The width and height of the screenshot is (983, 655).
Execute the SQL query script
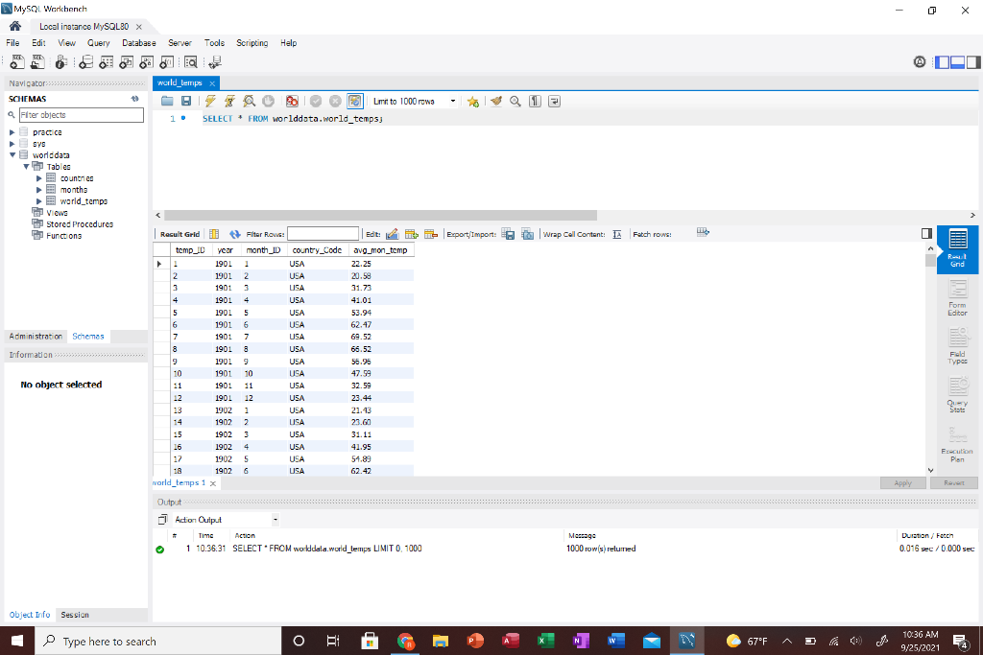[208, 101]
